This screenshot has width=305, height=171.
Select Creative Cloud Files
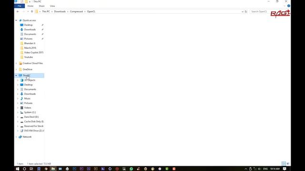[x=33, y=63]
